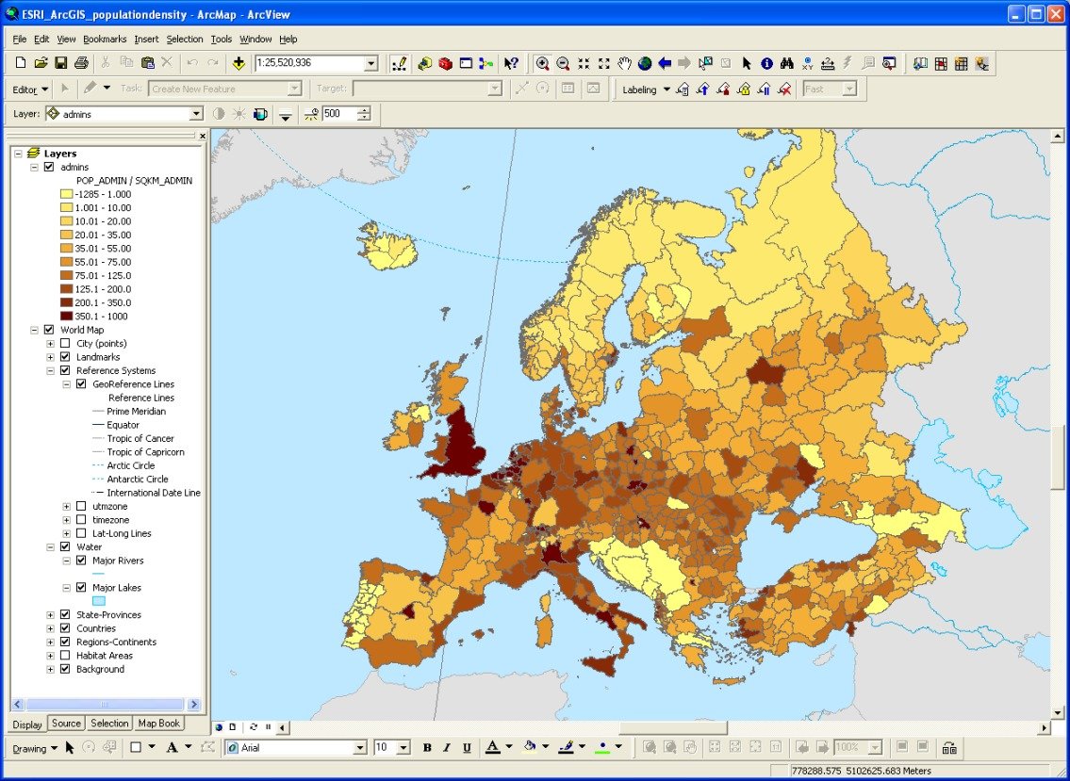The height and width of the screenshot is (781, 1070).
Task: Toggle the Habitat Areas layer checkbox
Action: (x=65, y=656)
